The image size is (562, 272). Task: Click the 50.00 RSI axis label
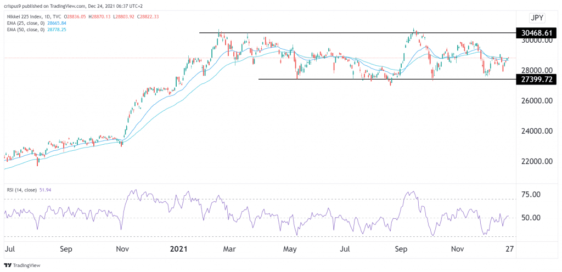tap(531, 218)
